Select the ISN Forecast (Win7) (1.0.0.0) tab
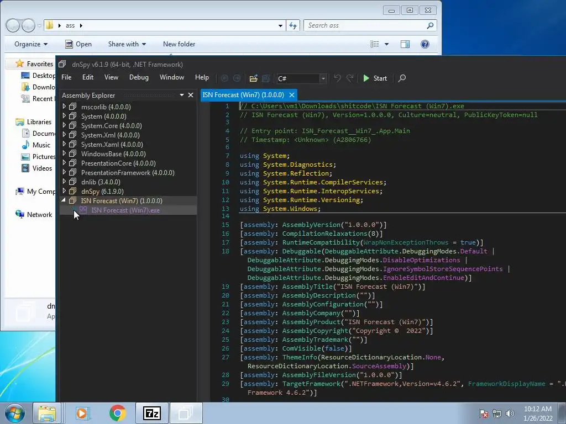Screen dimensions: 566x424 (x=243, y=95)
